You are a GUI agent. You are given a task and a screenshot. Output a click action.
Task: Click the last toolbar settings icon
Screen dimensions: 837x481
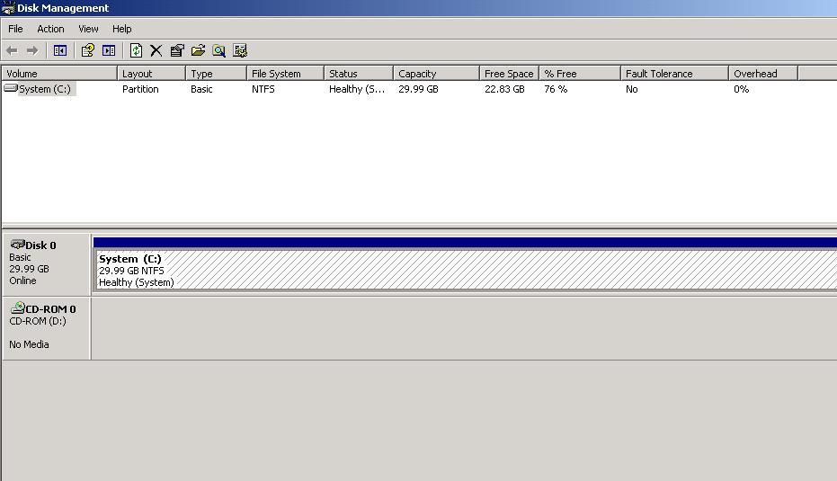[x=240, y=51]
